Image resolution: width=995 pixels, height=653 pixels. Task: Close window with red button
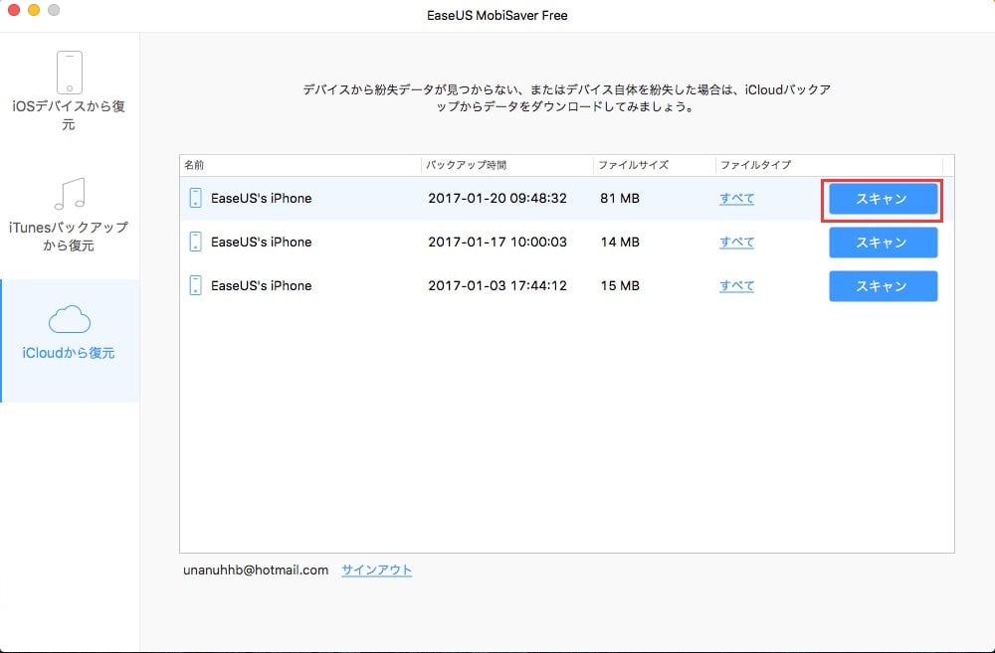[14, 10]
